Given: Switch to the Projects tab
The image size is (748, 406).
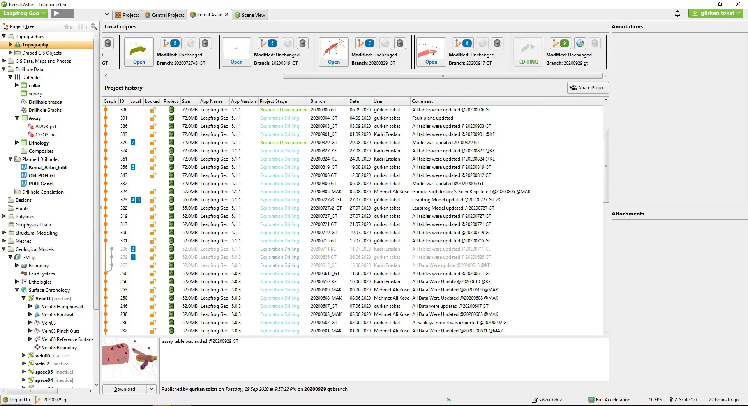Looking at the screenshot, I should 127,15.
